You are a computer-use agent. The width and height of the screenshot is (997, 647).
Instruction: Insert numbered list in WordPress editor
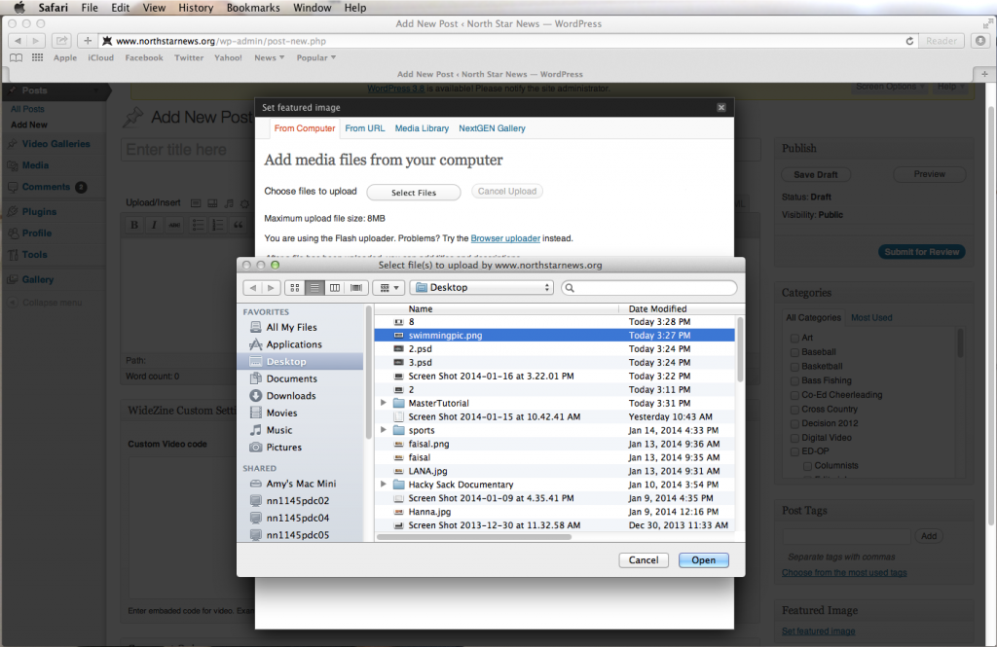[x=217, y=225]
